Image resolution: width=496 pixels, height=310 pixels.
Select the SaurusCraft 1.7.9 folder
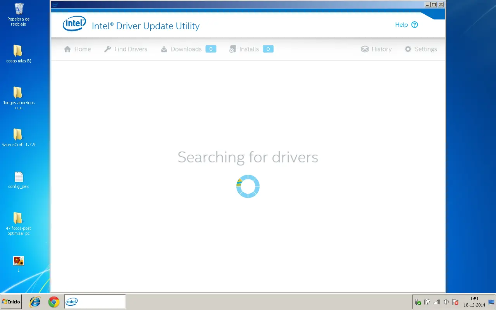19,138
